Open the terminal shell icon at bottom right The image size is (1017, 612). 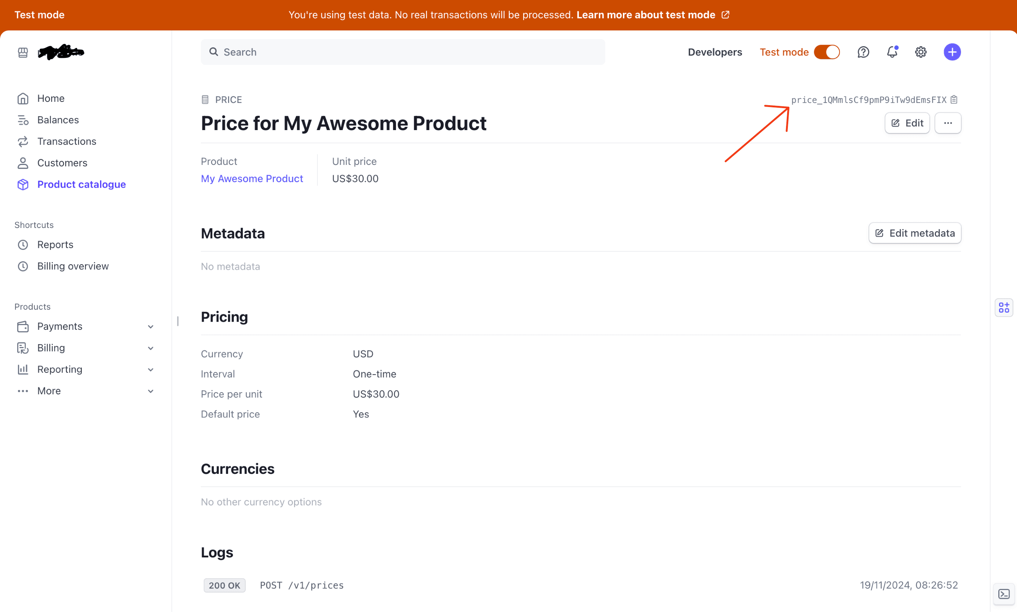pyautogui.click(x=1004, y=594)
